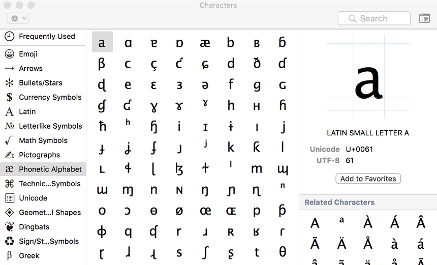Open the Pictographs category
The width and height of the screenshot is (437, 265).
pyautogui.click(x=39, y=155)
